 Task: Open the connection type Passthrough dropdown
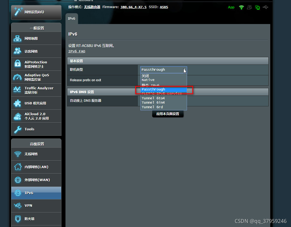pos(164,70)
